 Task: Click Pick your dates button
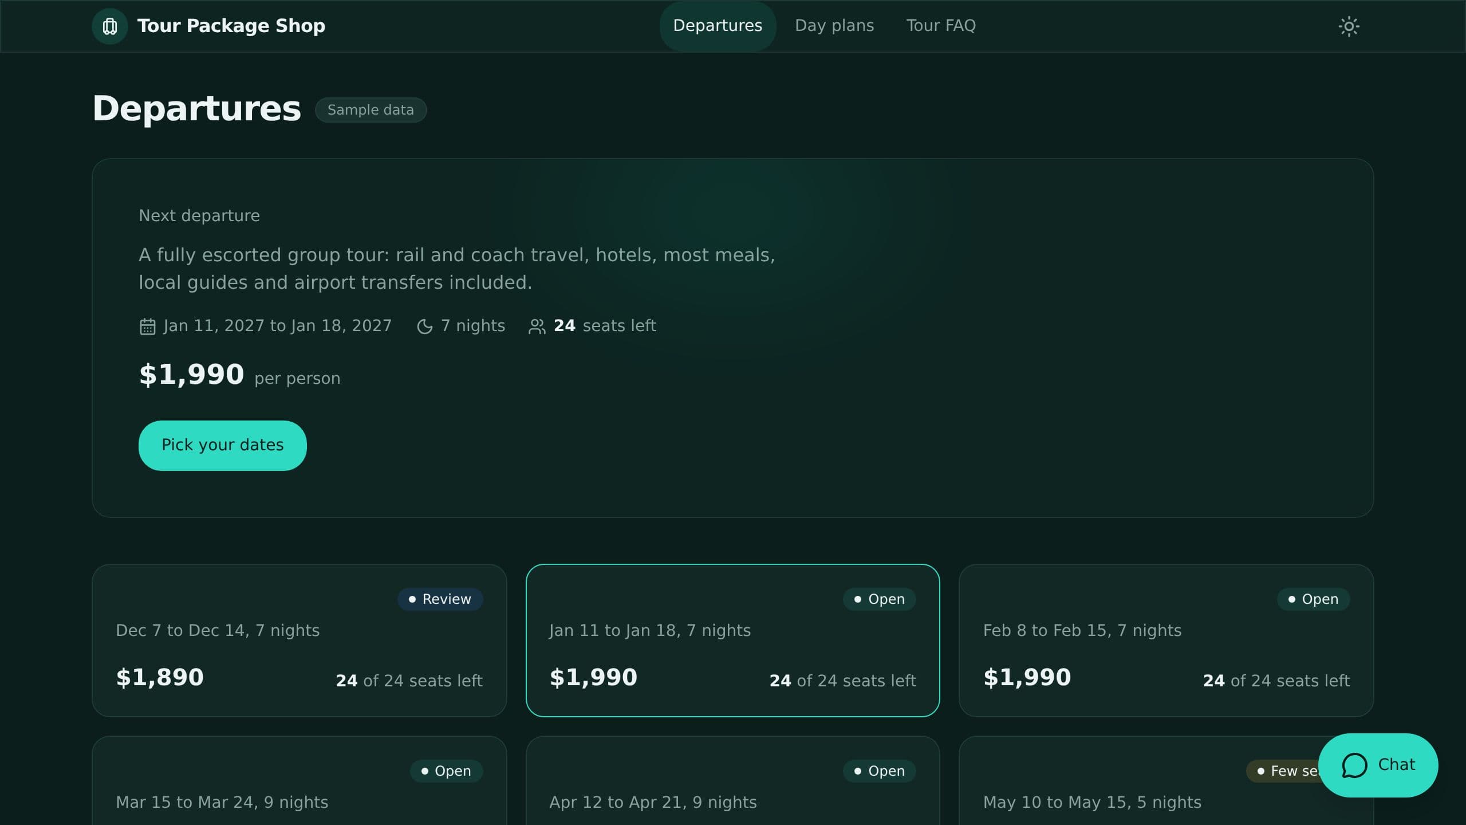[x=223, y=445]
